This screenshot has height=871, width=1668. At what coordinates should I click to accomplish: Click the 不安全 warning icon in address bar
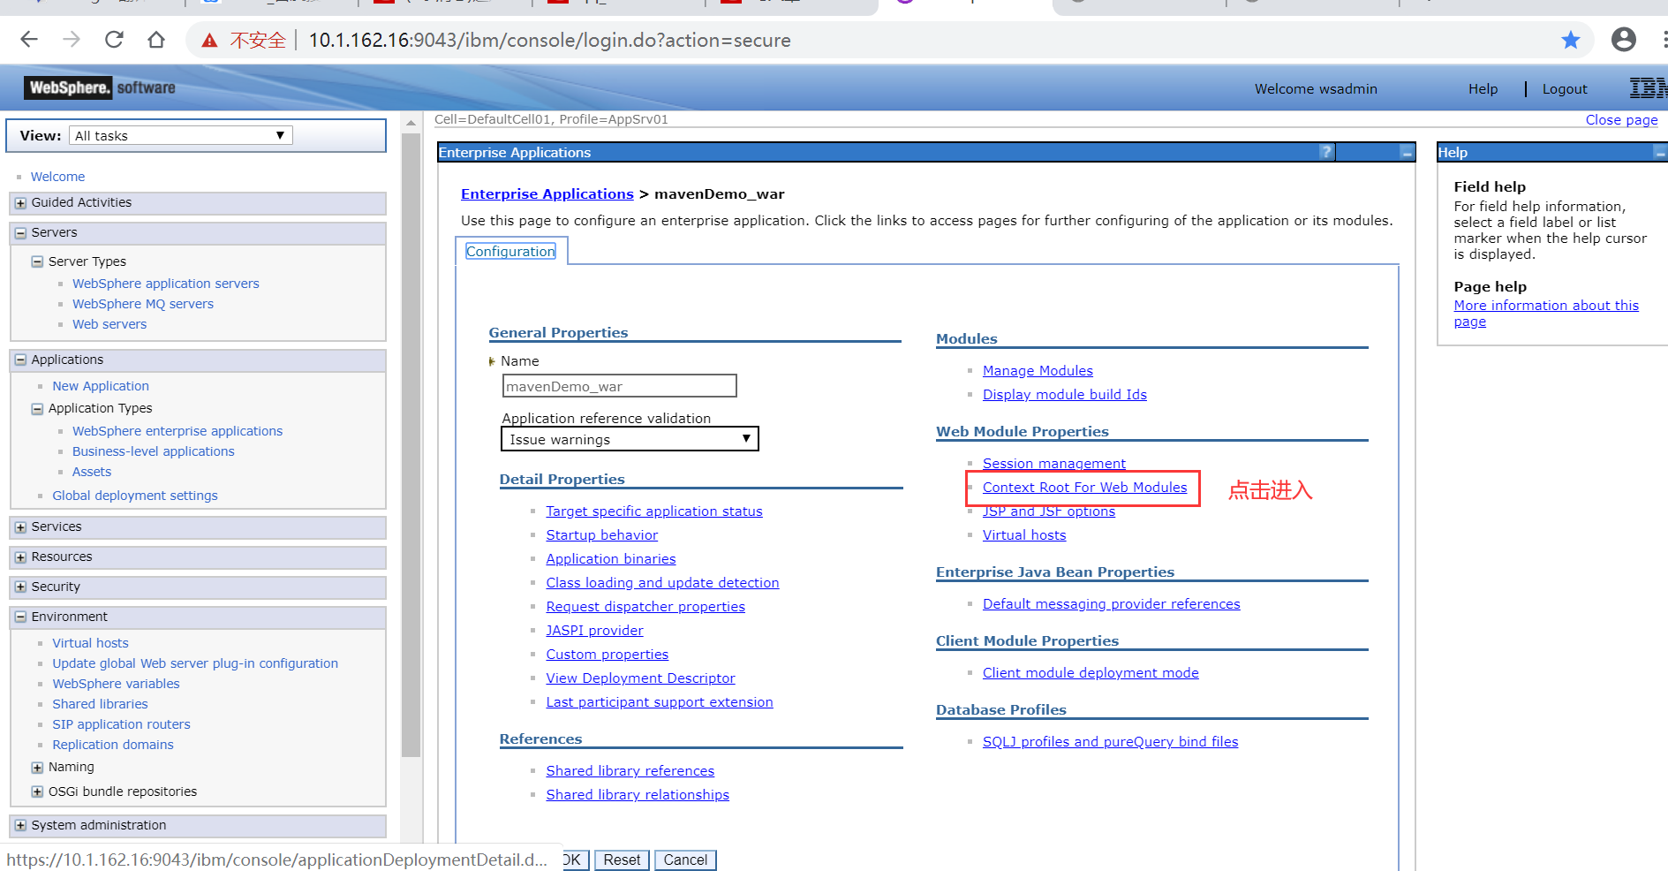click(209, 40)
